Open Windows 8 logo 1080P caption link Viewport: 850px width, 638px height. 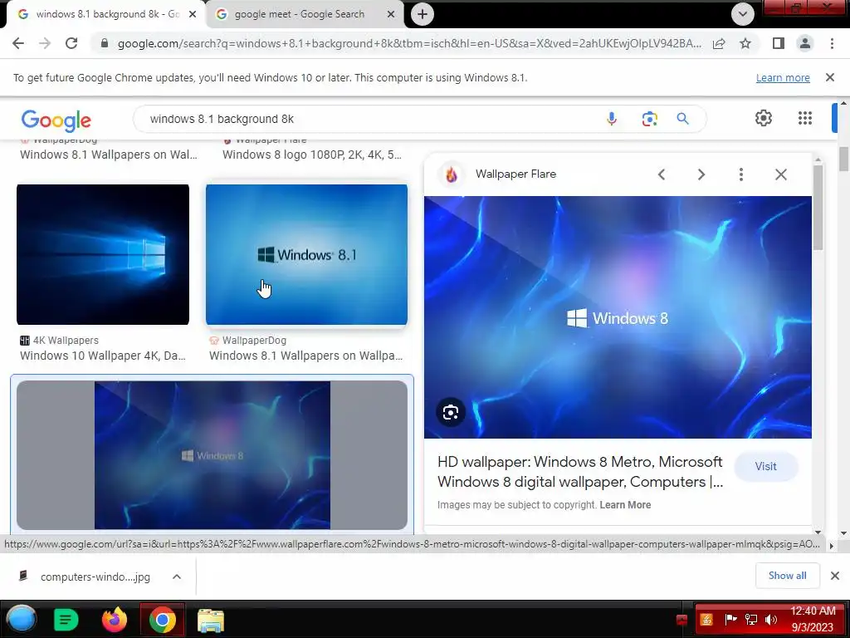click(312, 155)
